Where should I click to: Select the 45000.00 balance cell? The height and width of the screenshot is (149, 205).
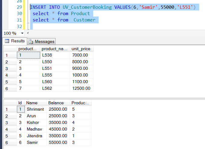(x=58, y=129)
